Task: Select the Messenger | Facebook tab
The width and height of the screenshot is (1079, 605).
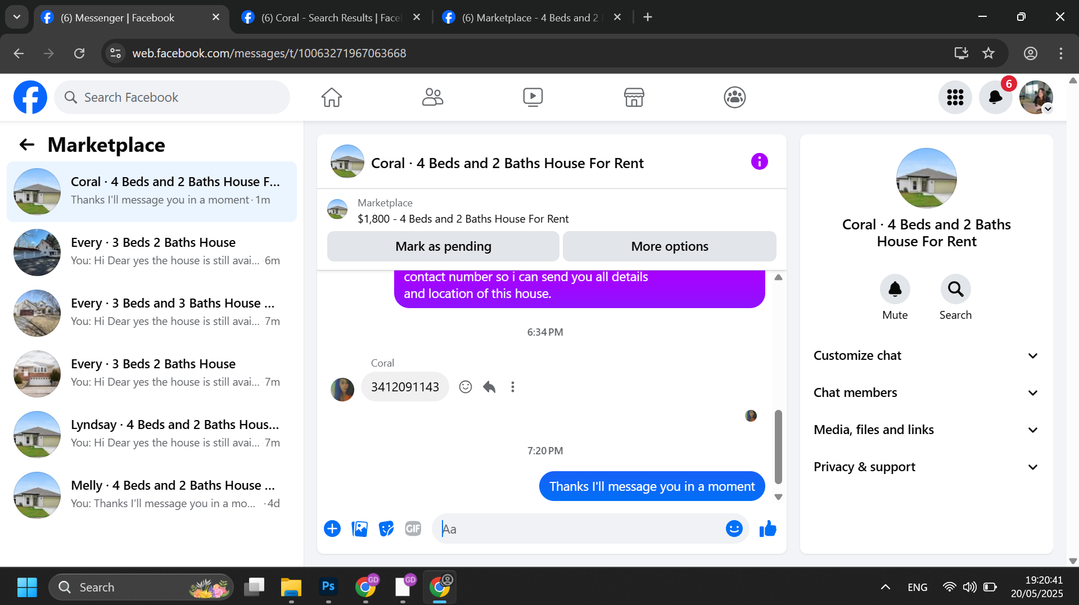Action: (130, 17)
